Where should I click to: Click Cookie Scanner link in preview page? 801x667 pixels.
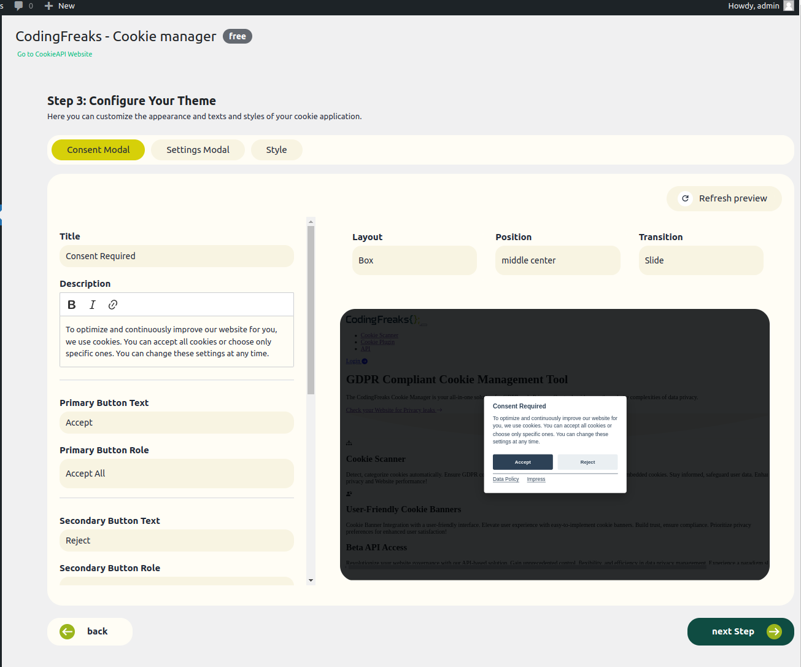tap(379, 335)
